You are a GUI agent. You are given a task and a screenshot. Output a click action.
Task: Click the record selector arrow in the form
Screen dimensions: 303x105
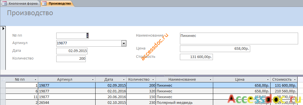click(3, 29)
